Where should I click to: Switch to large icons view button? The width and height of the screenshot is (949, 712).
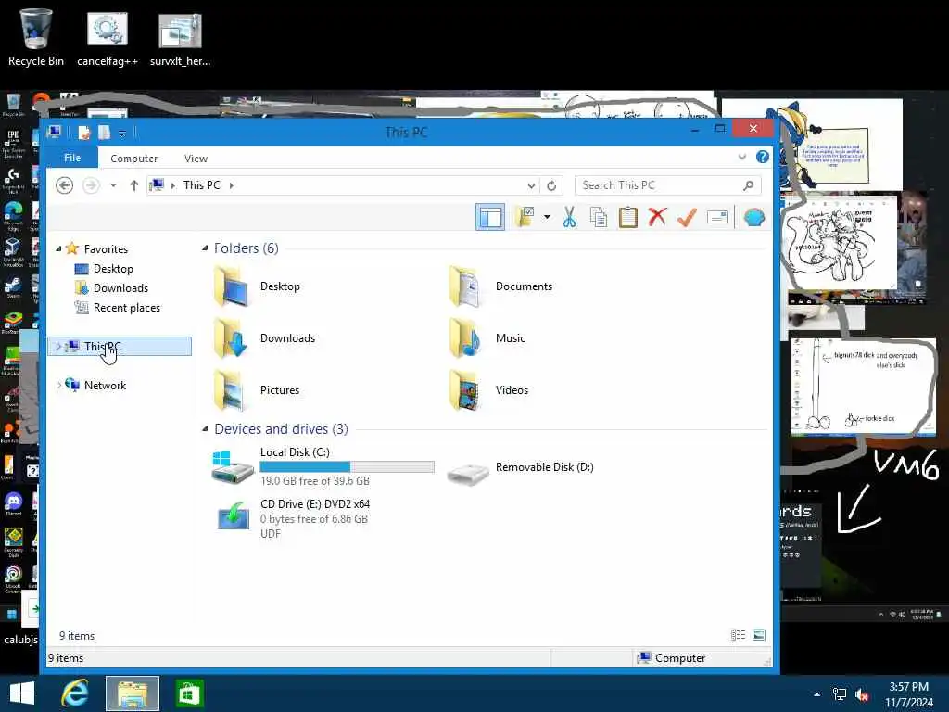coord(758,635)
